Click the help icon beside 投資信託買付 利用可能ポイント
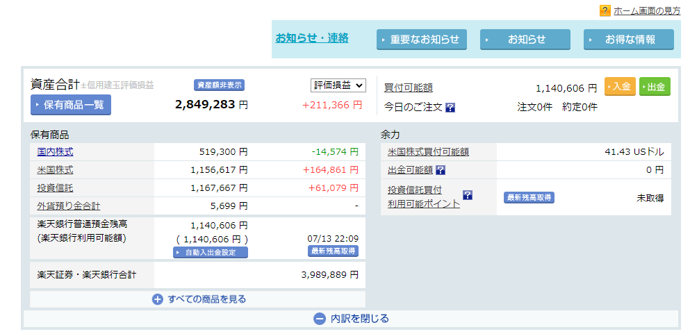Screen dimensions: 690x334 click(x=468, y=195)
